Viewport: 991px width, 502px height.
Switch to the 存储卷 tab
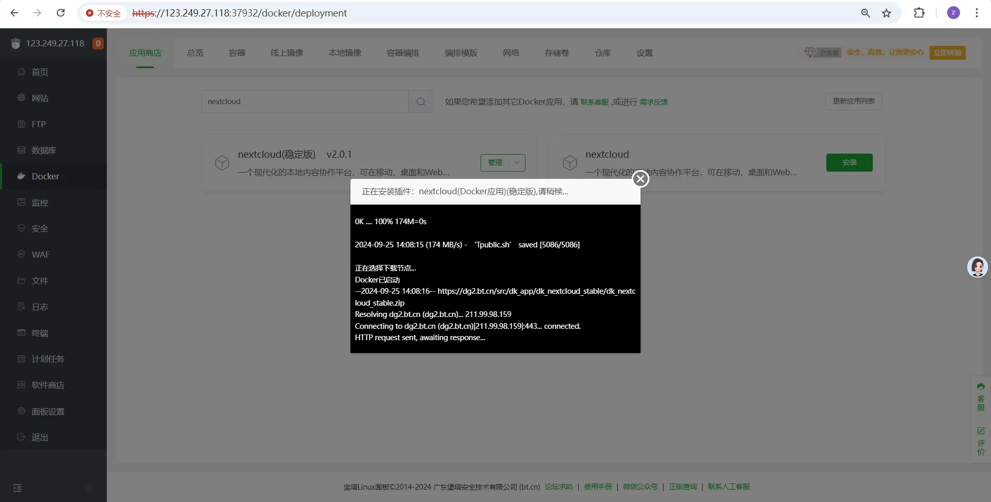(557, 53)
